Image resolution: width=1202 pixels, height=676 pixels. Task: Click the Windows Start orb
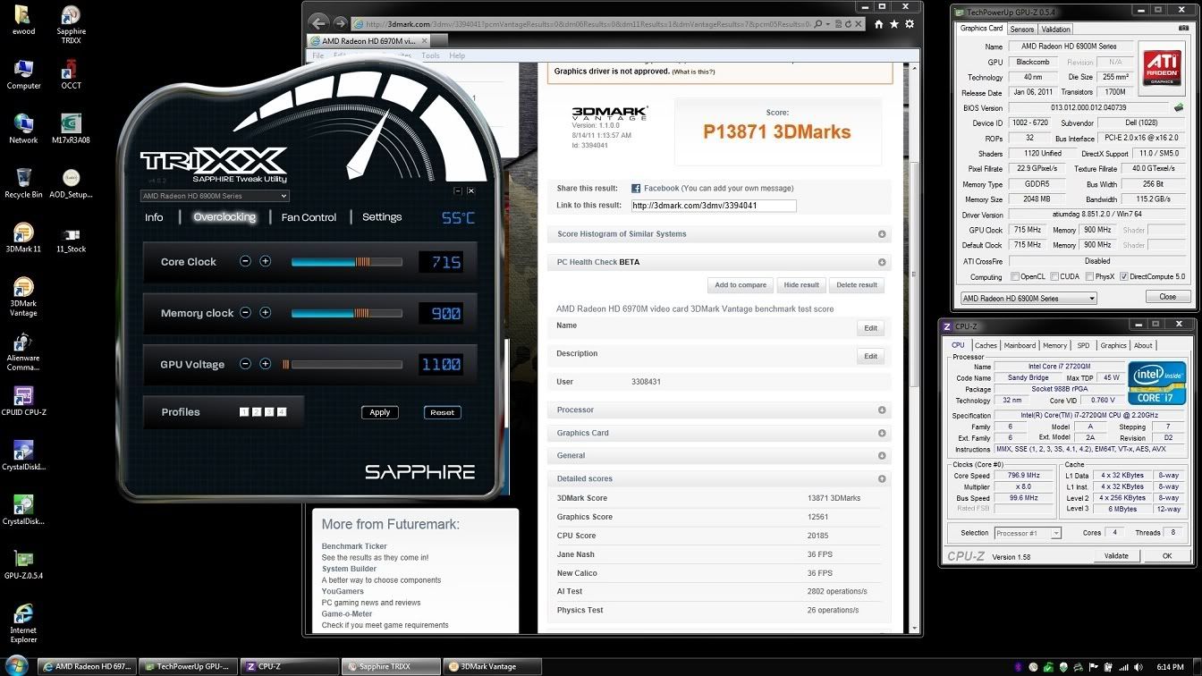pos(17,665)
